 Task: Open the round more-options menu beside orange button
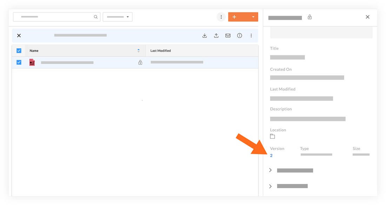click(x=221, y=17)
